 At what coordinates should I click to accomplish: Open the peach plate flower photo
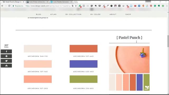129,60
